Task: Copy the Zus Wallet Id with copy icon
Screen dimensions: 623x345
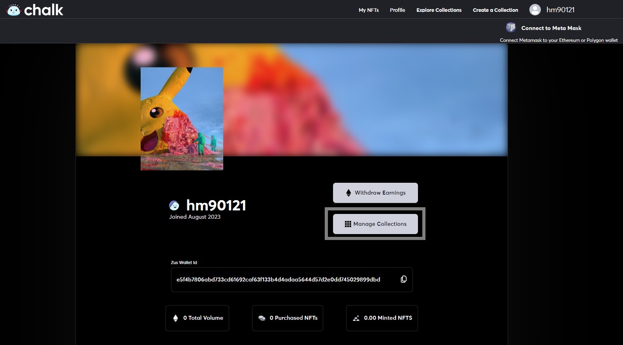Action: pyautogui.click(x=403, y=279)
